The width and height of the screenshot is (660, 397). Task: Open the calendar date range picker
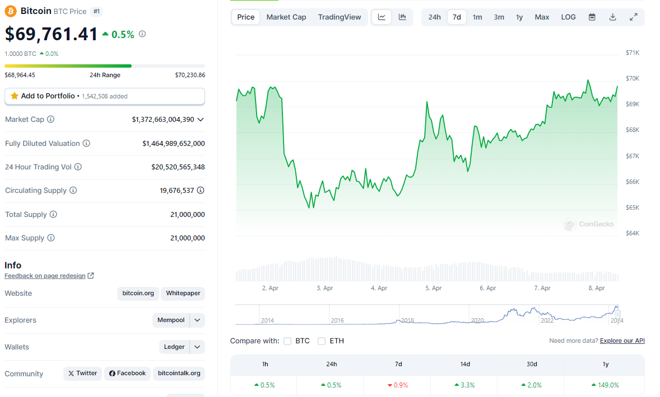(x=592, y=17)
